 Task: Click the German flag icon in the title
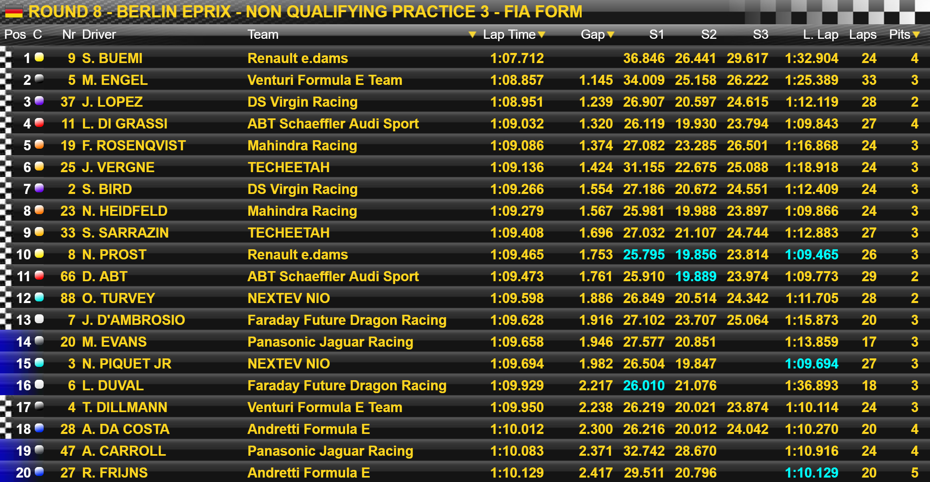pos(13,12)
